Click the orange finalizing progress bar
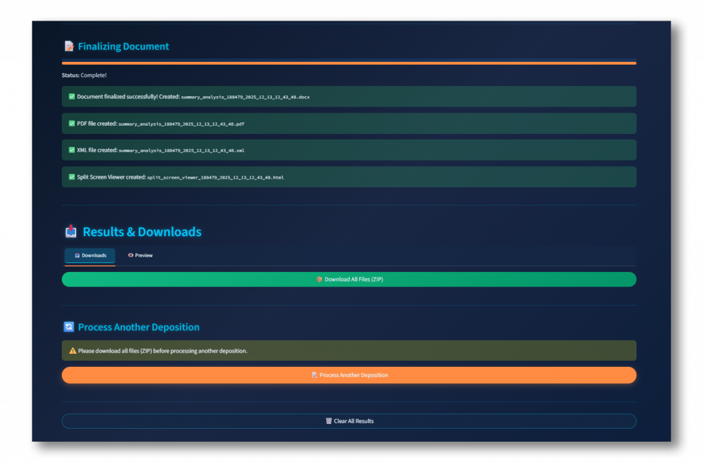The image size is (703, 463). (x=349, y=63)
